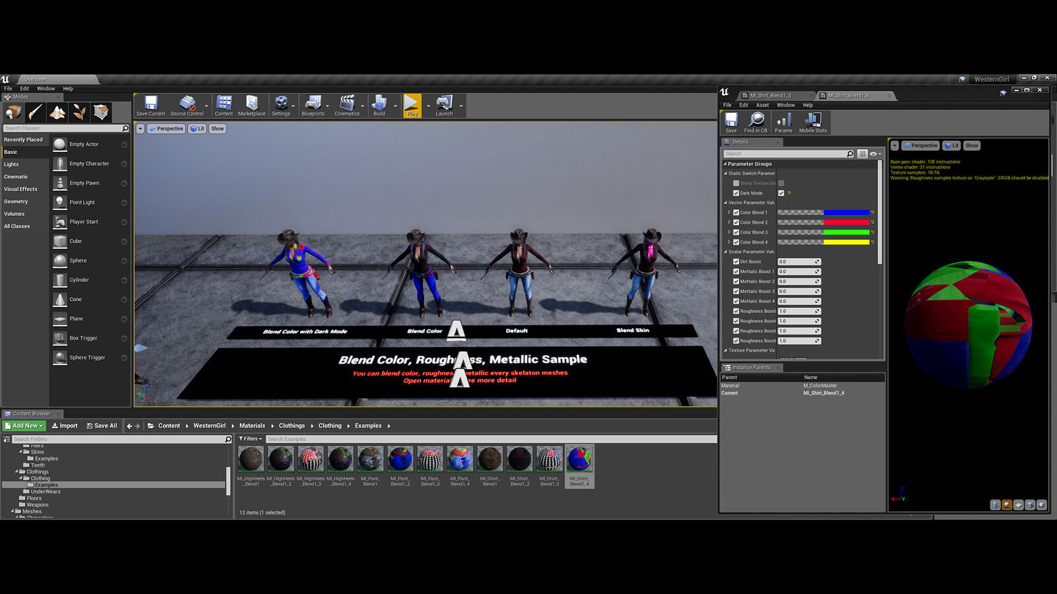
Task: Select the Visual Effects category
Action: click(20, 189)
